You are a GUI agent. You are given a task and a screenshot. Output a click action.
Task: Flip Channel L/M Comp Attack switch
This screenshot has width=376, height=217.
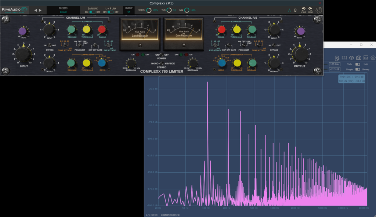coord(65,45)
